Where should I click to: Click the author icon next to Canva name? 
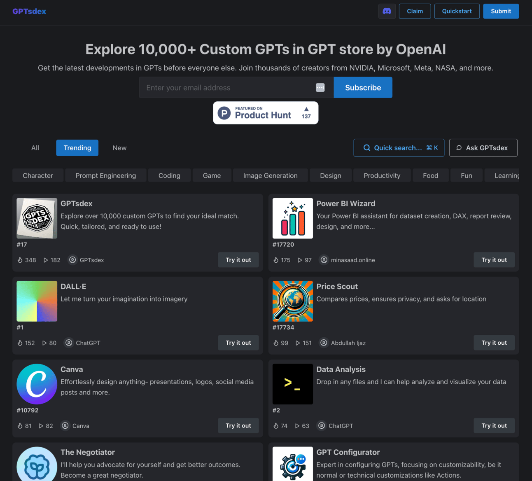point(65,426)
